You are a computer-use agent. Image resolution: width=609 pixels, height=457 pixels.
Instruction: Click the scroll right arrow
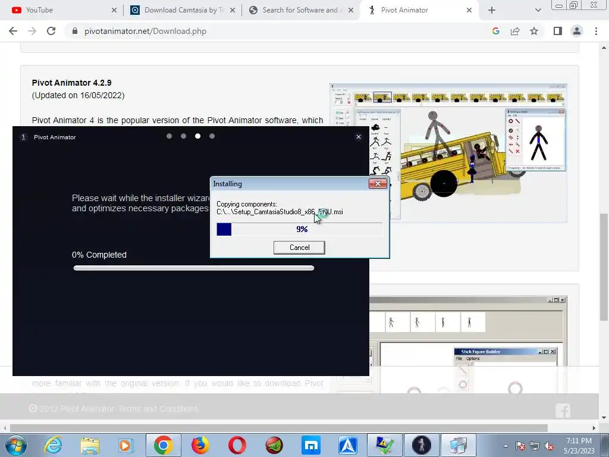pyautogui.click(x=594, y=428)
